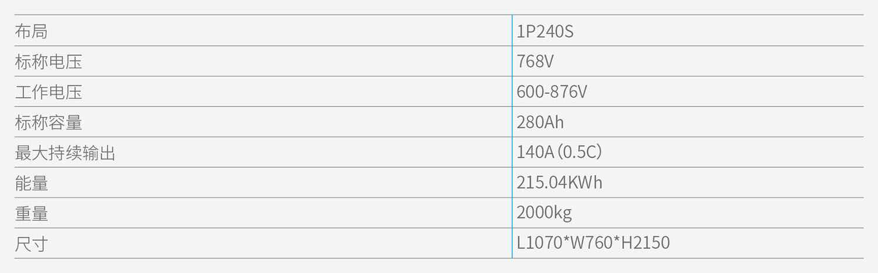Click the 布局 label cell
This screenshot has width=878, height=273.
click(x=31, y=31)
